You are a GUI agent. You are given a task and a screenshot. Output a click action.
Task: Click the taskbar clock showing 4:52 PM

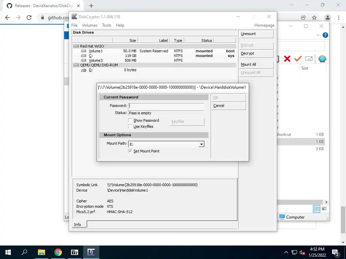pos(317,252)
